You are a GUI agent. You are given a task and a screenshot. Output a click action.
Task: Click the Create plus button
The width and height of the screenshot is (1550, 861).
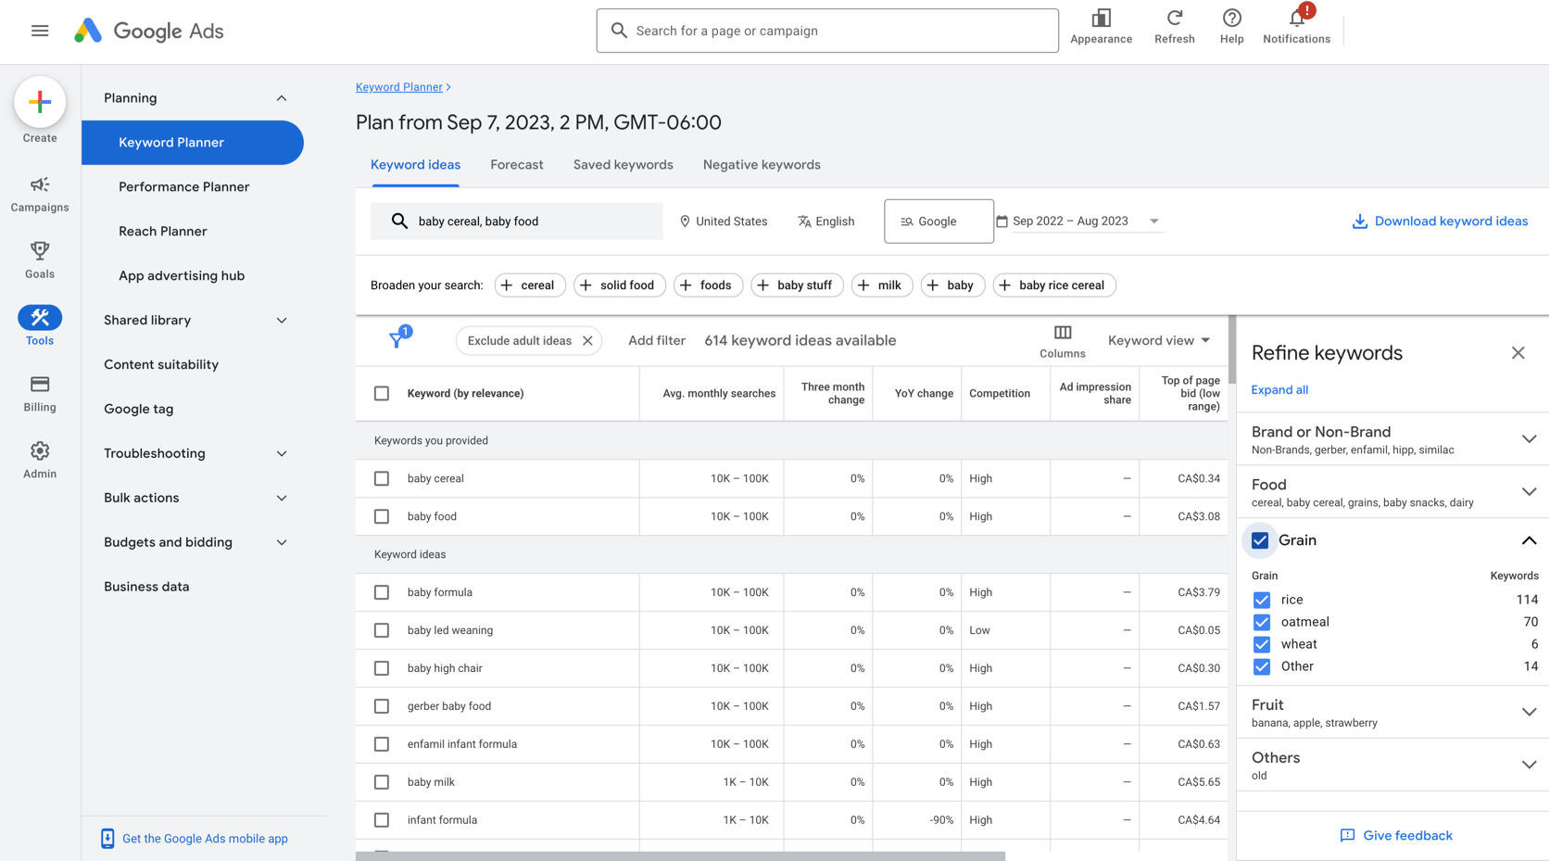(40, 102)
